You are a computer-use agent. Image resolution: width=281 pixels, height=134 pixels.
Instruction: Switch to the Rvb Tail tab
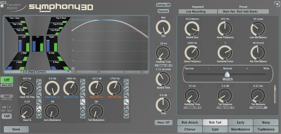pyautogui.click(x=215, y=123)
